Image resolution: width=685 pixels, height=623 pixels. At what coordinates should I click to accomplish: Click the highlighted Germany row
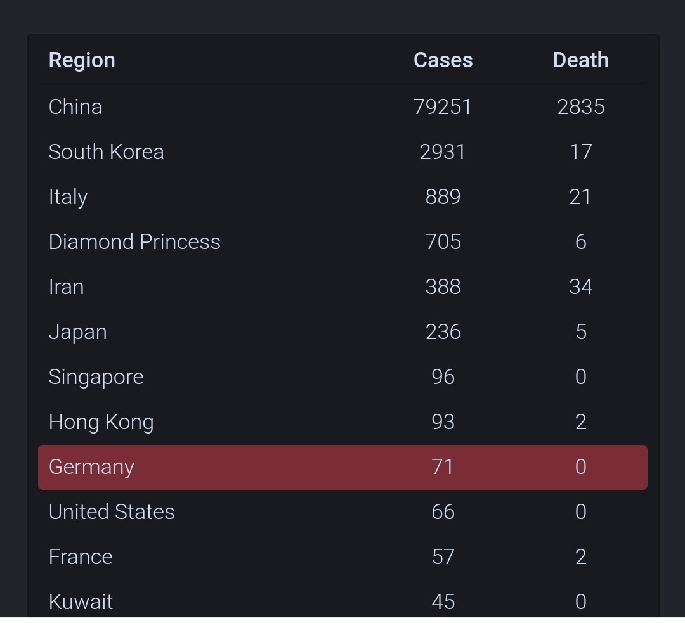[342, 467]
